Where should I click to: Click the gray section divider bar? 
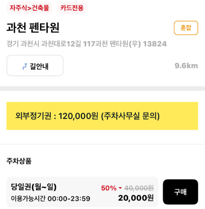[x=102, y=88]
